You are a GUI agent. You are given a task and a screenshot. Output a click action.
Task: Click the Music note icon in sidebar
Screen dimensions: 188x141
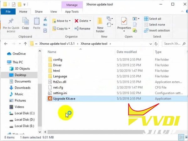click(x=11, y=94)
